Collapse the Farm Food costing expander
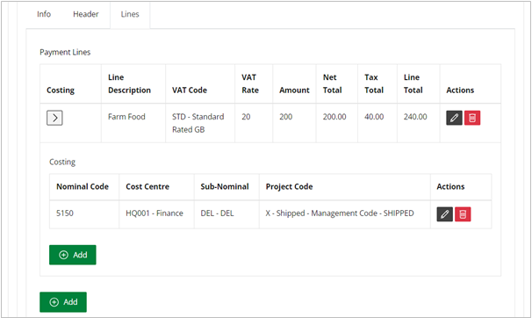Image resolution: width=532 pixels, height=318 pixels. (x=54, y=118)
